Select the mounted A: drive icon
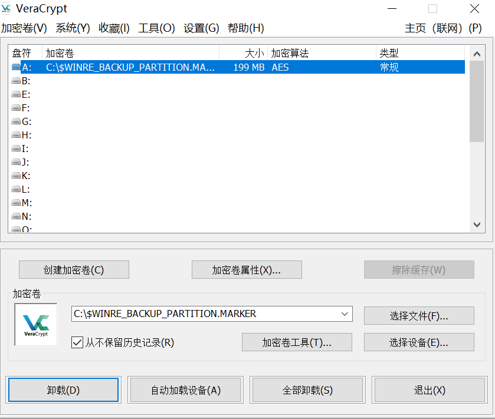This screenshot has height=419, width=495. (x=16, y=68)
